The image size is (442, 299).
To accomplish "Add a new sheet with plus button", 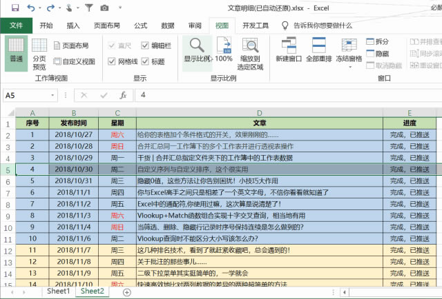I will [128, 292].
